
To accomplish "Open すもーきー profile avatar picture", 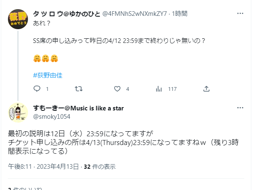I will pyautogui.click(x=18, y=112).
